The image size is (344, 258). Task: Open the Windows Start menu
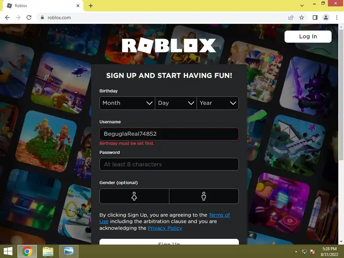pos(8,251)
